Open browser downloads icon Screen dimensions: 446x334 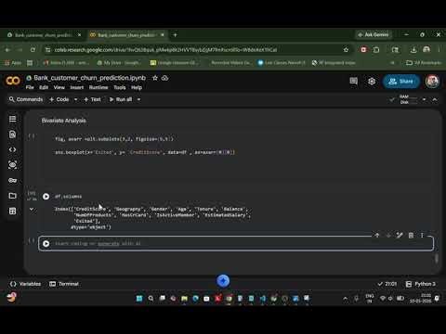[413, 49]
